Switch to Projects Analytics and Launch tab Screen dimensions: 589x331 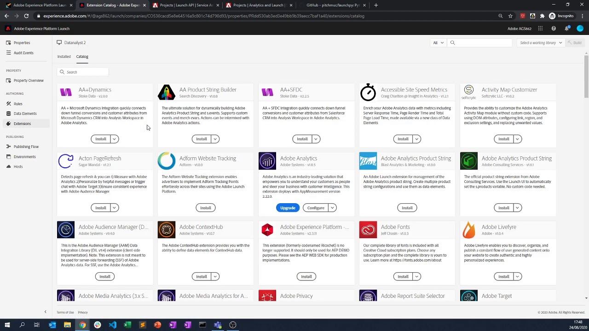click(260, 5)
